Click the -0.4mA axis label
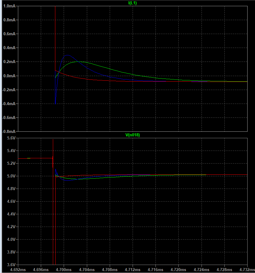Screen dimensions: 255x273 point(9,104)
